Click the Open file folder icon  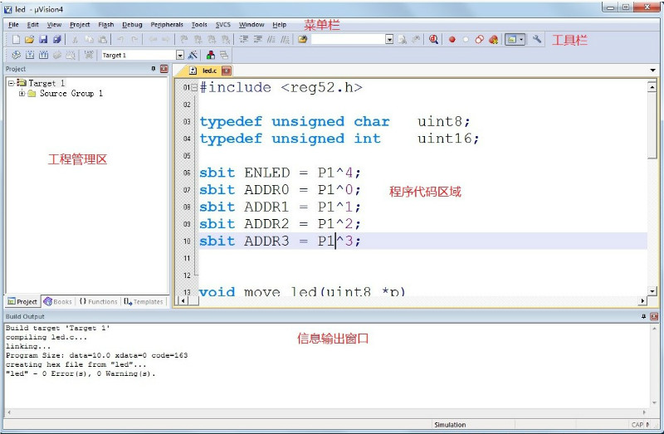coord(30,39)
